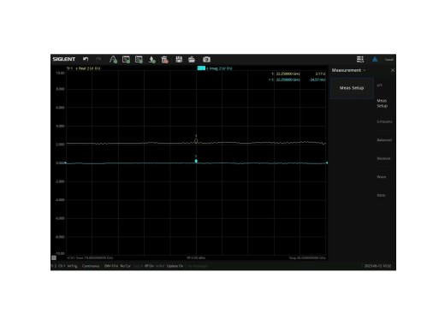Image resolution: width=445 pixels, height=325 pixels.
Task: Click the first window-with-badge toolbar icon
Action: point(126,59)
